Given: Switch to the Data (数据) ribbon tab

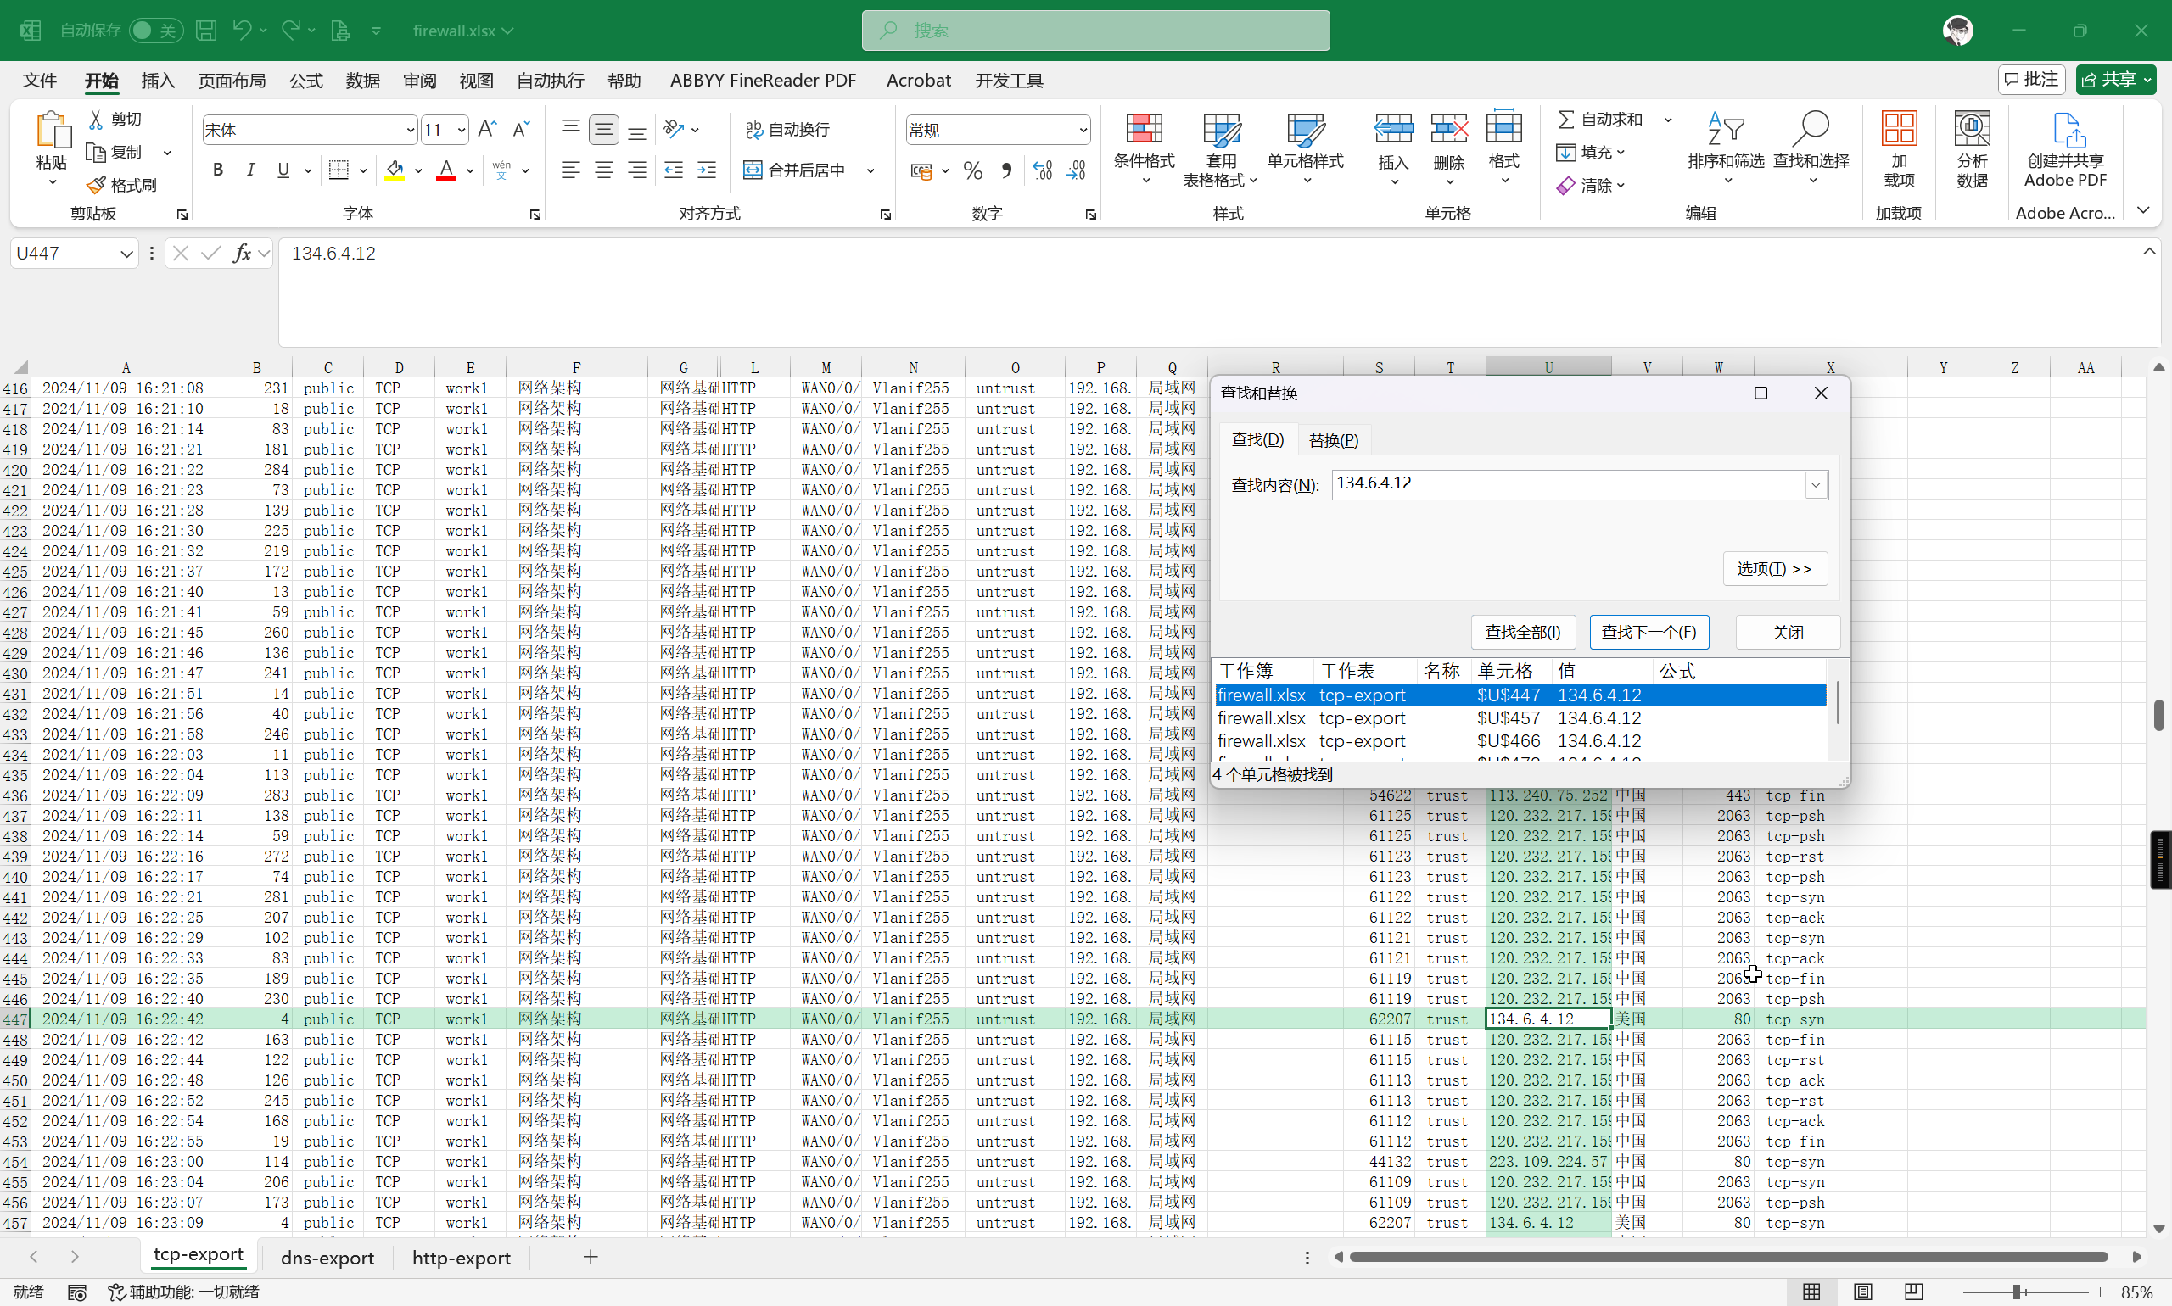Looking at the screenshot, I should (363, 81).
